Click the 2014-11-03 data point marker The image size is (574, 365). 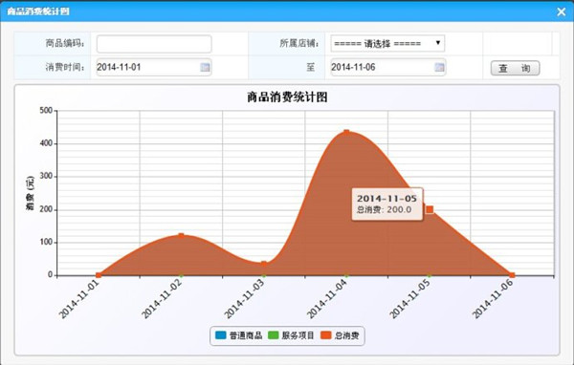tap(264, 264)
